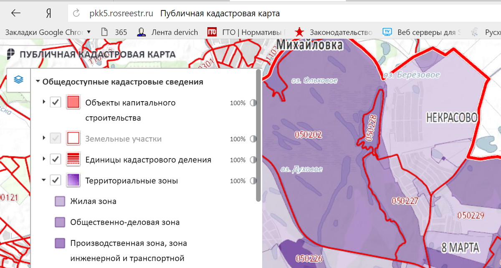The image size is (501, 268).
Task: Expand Земельные участки layer
Action: click(44, 138)
